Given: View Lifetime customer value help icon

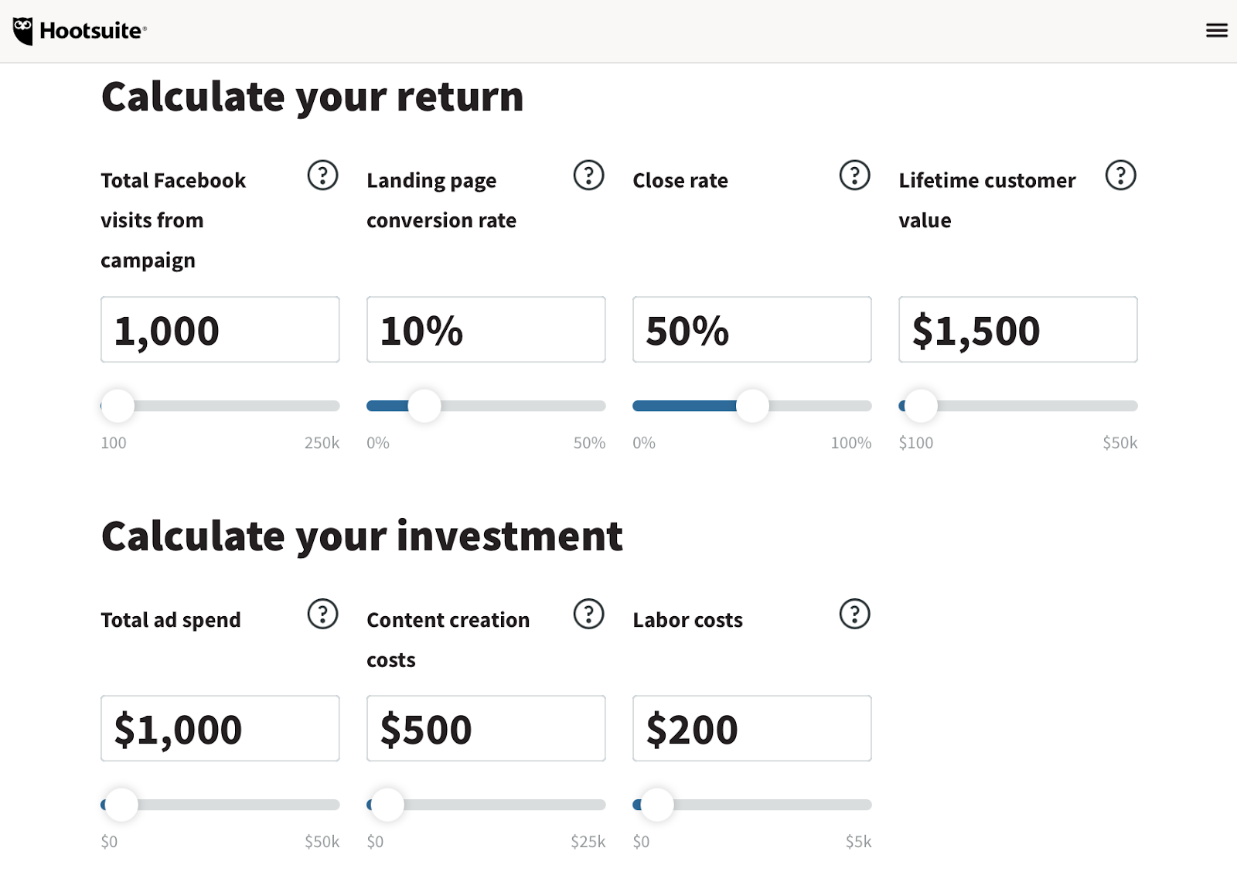Looking at the screenshot, I should 1120,175.
